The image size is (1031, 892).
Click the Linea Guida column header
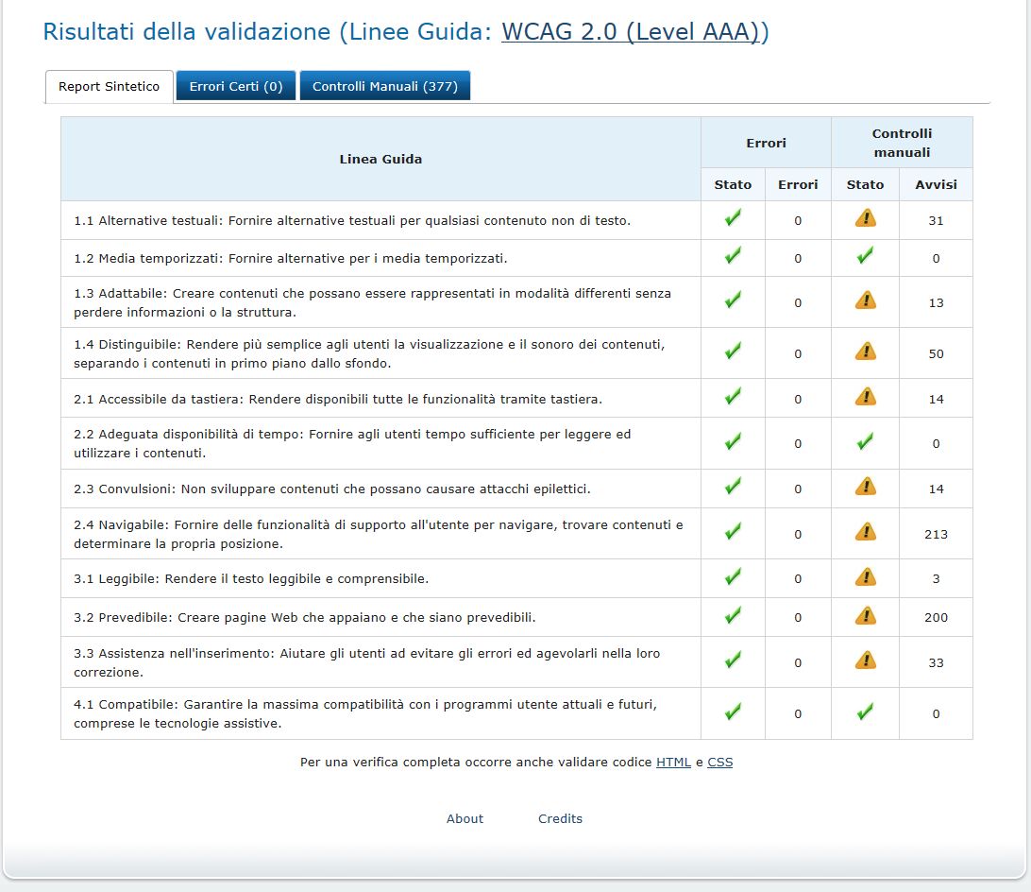380,159
